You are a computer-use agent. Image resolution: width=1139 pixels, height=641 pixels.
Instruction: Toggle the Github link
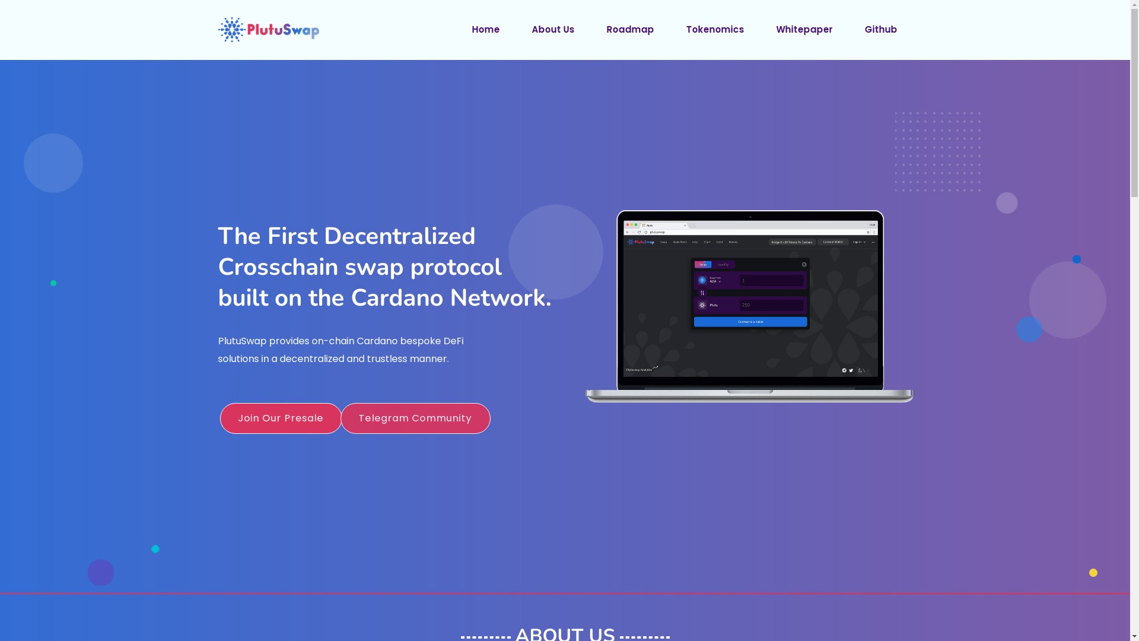pyautogui.click(x=881, y=29)
